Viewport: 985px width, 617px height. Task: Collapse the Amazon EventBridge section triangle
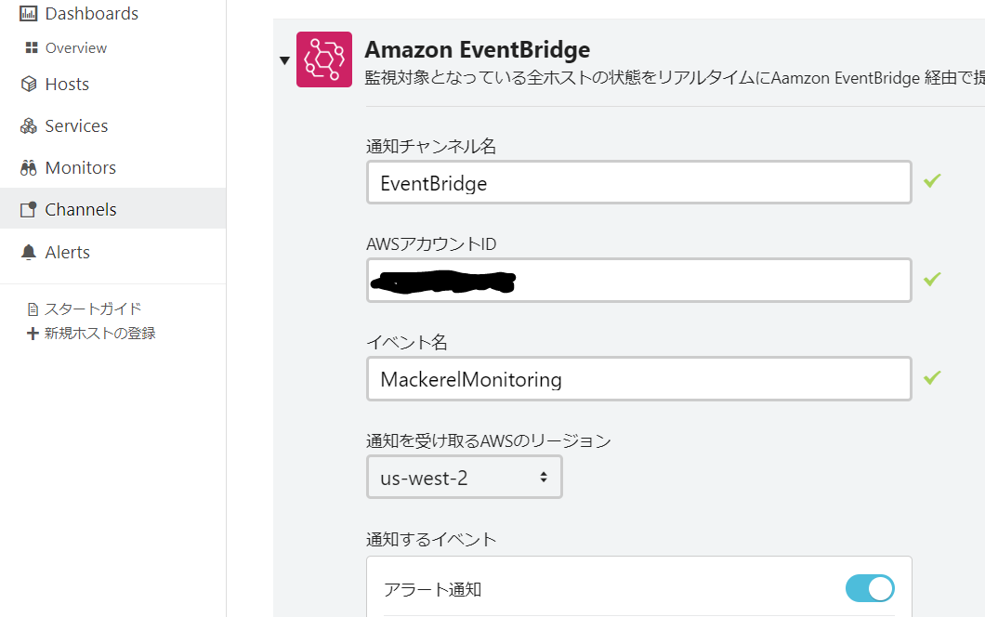(284, 61)
